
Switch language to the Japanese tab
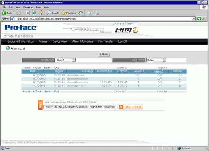[118, 23]
